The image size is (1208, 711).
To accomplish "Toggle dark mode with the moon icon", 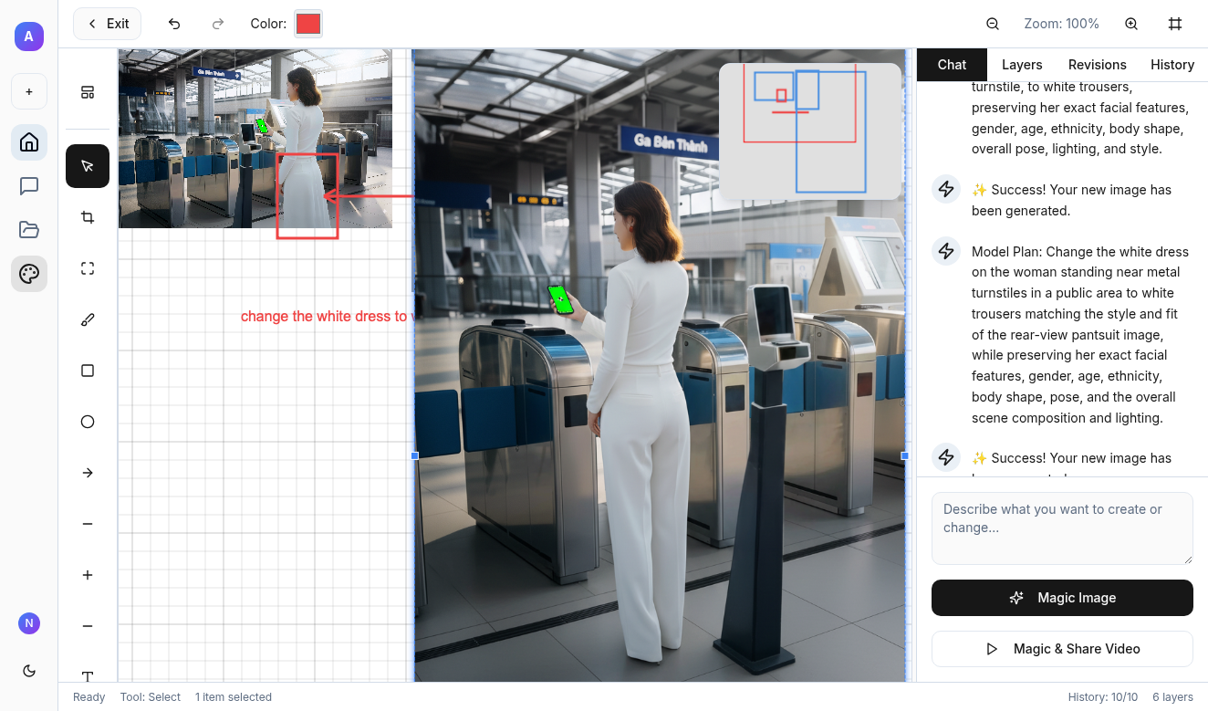I will (x=29, y=671).
